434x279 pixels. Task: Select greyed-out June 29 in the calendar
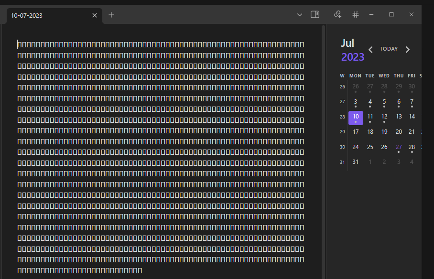pos(399,87)
